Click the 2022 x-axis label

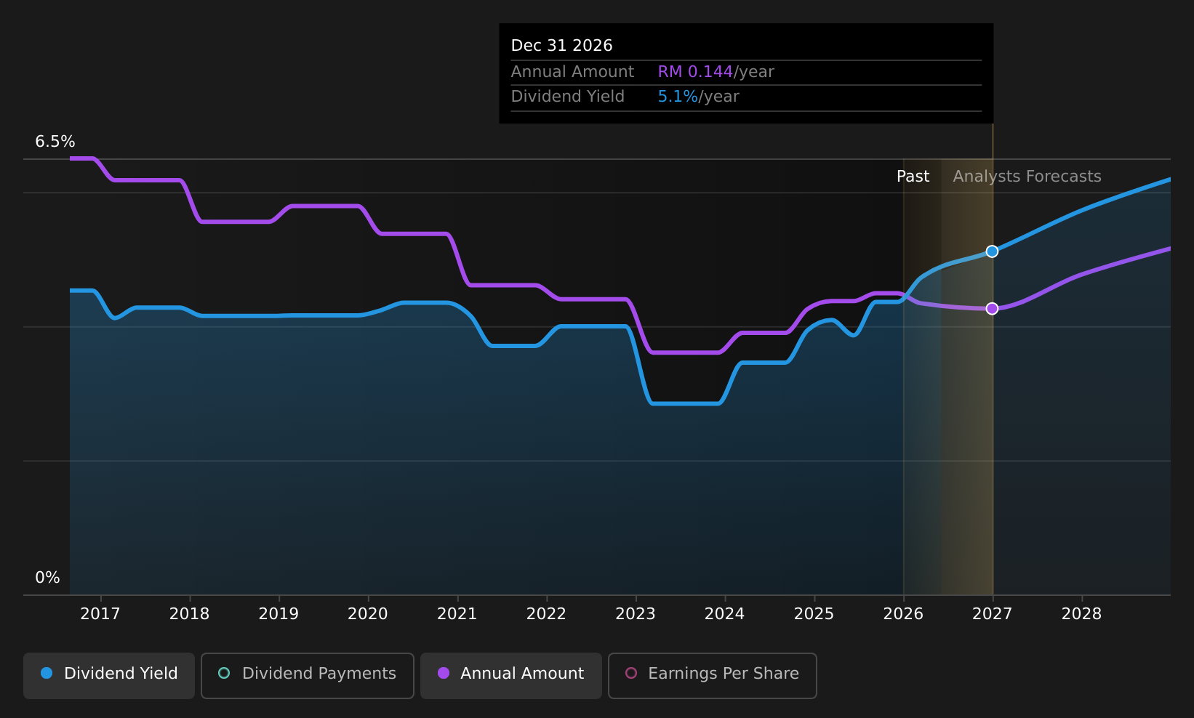546,614
